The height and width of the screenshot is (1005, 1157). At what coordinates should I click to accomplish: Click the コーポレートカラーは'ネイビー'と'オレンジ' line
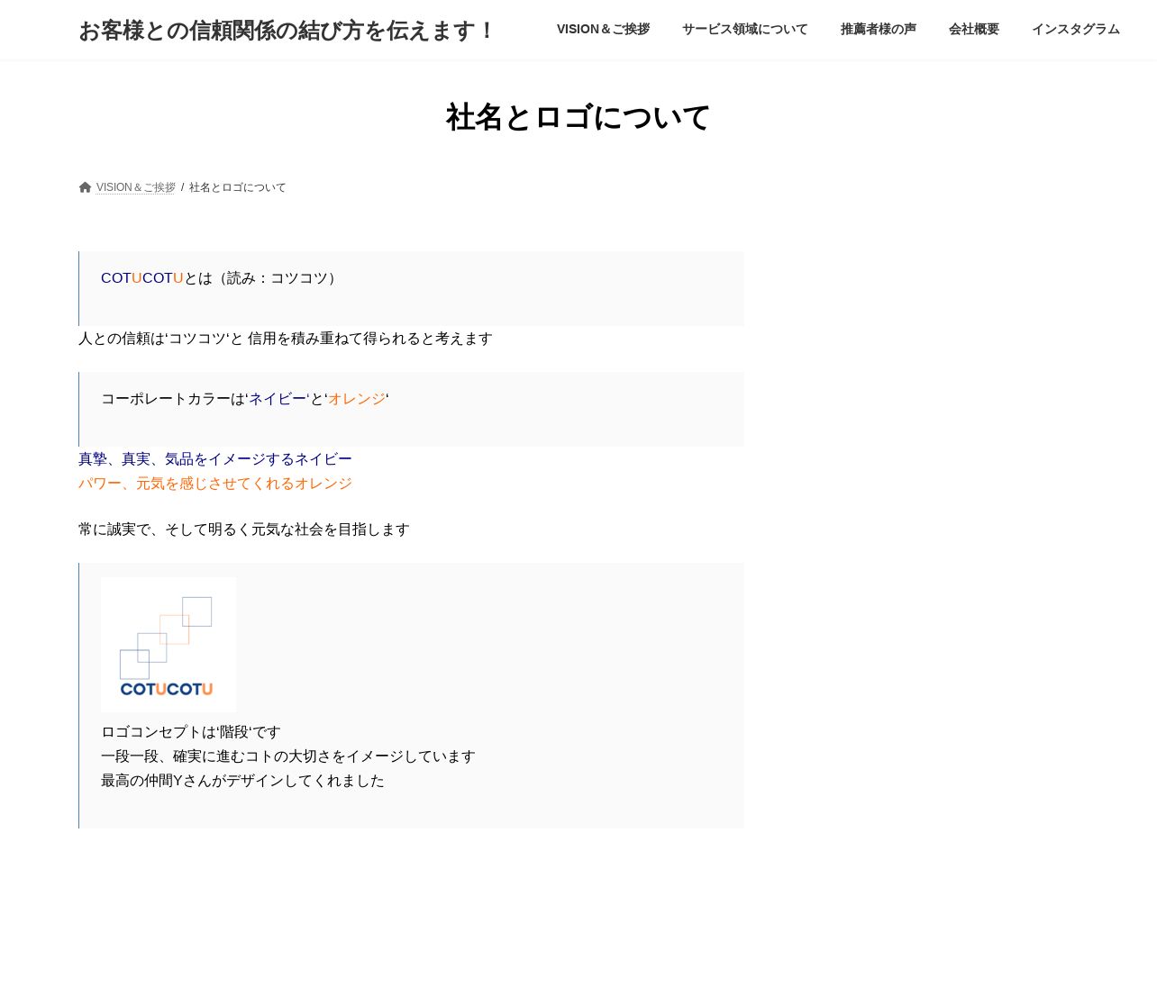point(245,399)
